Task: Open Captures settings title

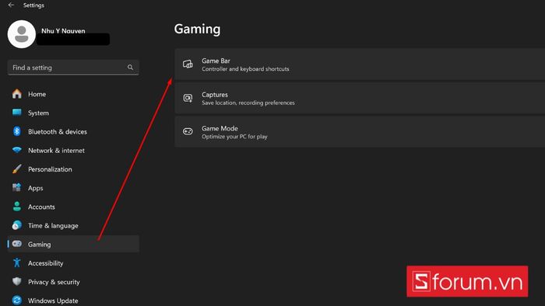Action: (x=215, y=95)
